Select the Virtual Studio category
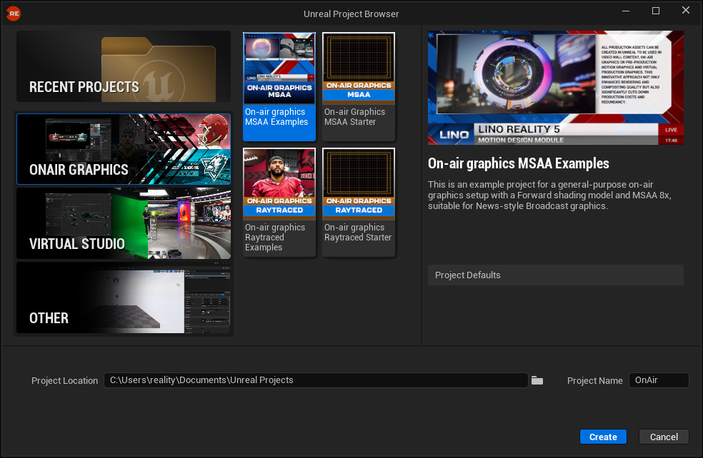Viewport: 703px width, 458px height. [x=124, y=223]
